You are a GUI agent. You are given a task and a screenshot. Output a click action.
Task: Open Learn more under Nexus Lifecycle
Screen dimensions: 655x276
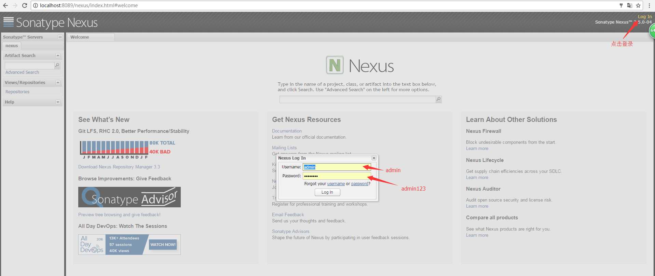coord(477,178)
